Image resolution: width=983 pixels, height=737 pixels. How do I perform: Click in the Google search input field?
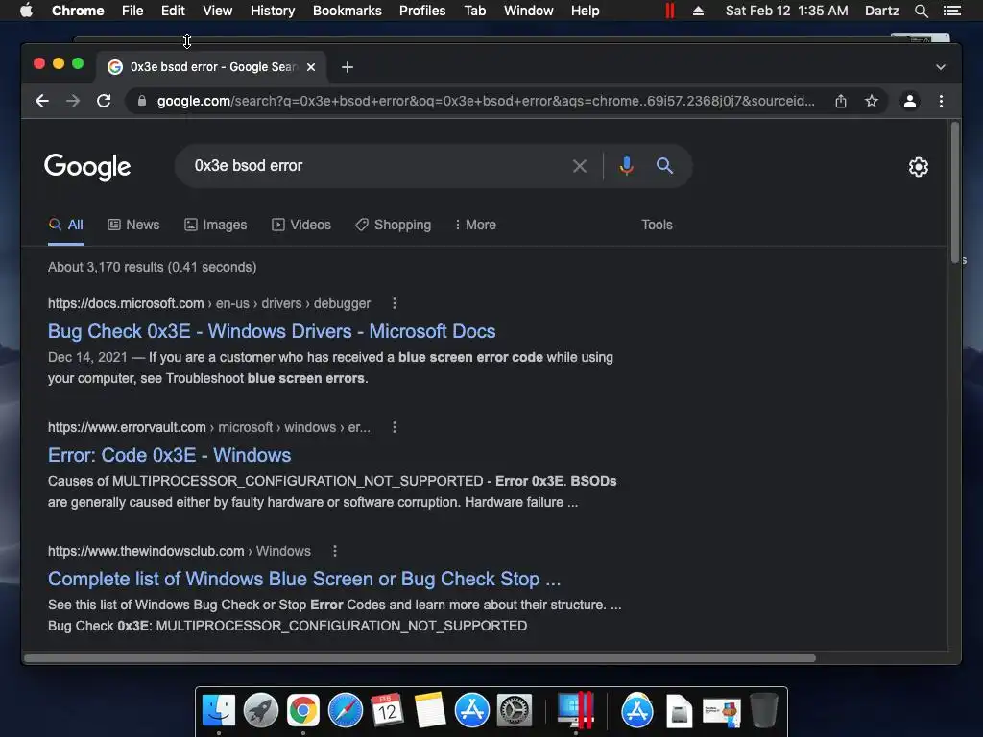376,165
